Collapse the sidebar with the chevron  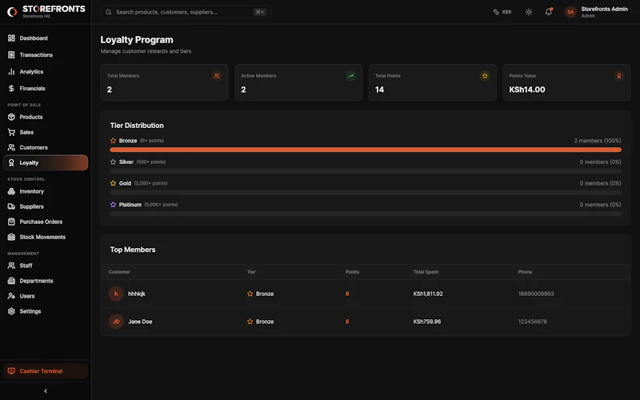click(46, 391)
